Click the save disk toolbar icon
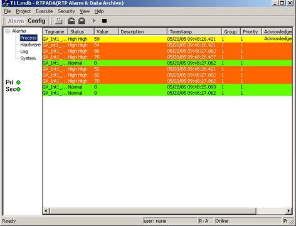This screenshot has height=226, width=296. point(58,21)
